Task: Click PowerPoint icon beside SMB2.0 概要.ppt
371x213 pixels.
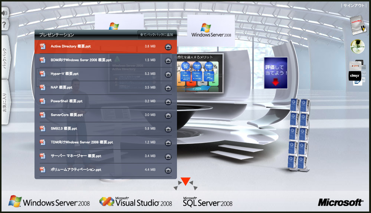Action: [43, 129]
